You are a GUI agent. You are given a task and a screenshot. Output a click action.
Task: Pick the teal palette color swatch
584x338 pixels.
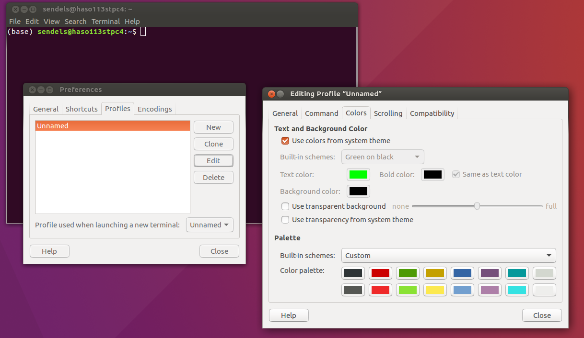coord(517,273)
